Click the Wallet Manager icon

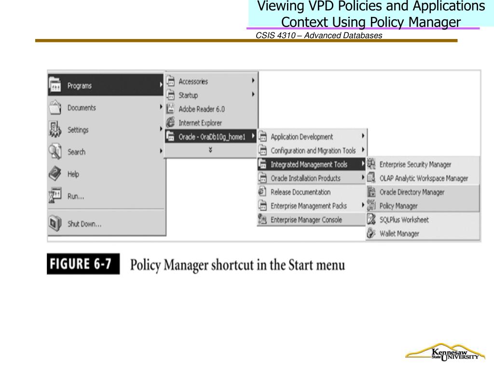pos(371,233)
